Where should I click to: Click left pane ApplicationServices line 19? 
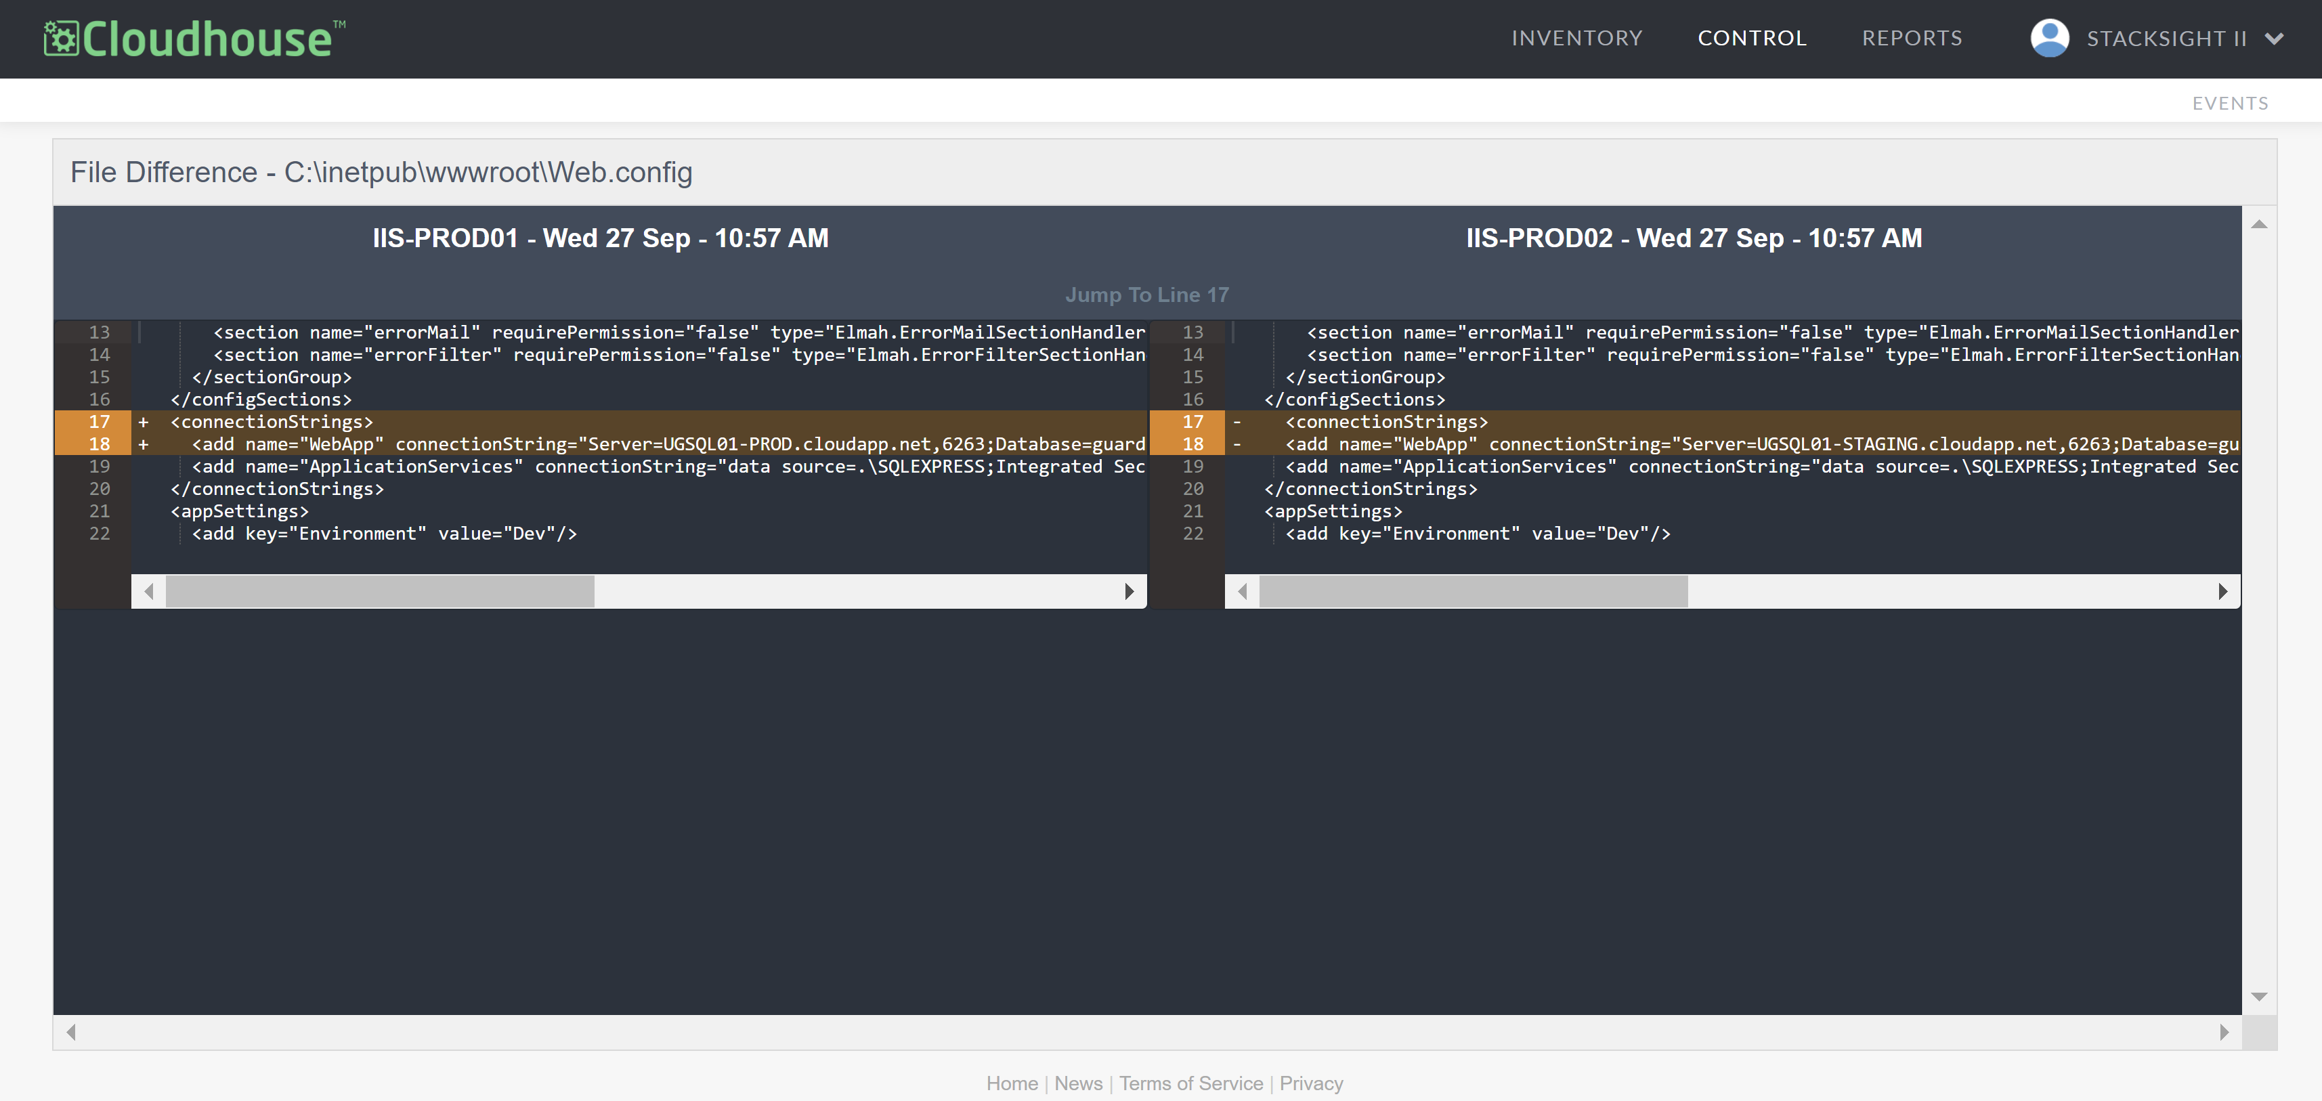tap(668, 467)
